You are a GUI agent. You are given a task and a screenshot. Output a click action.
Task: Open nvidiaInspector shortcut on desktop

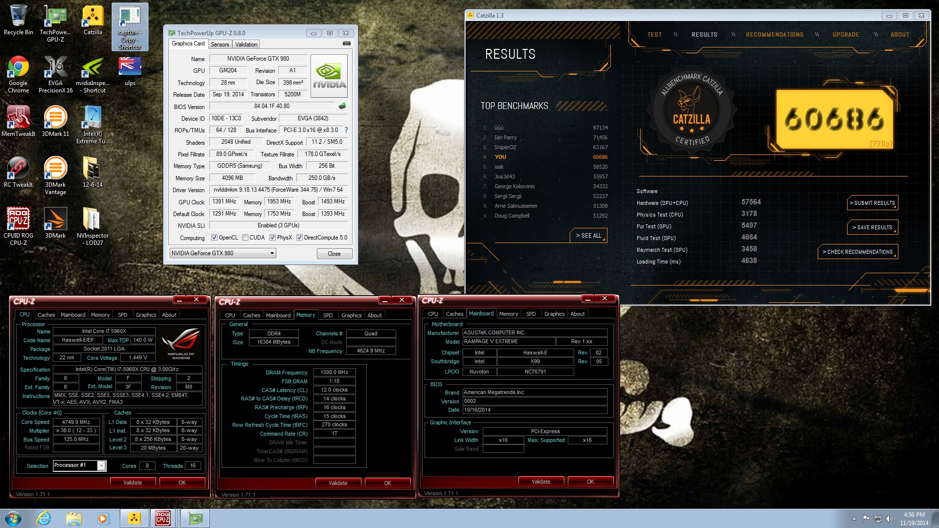point(92,74)
